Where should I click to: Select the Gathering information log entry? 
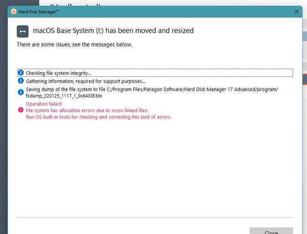(85, 81)
